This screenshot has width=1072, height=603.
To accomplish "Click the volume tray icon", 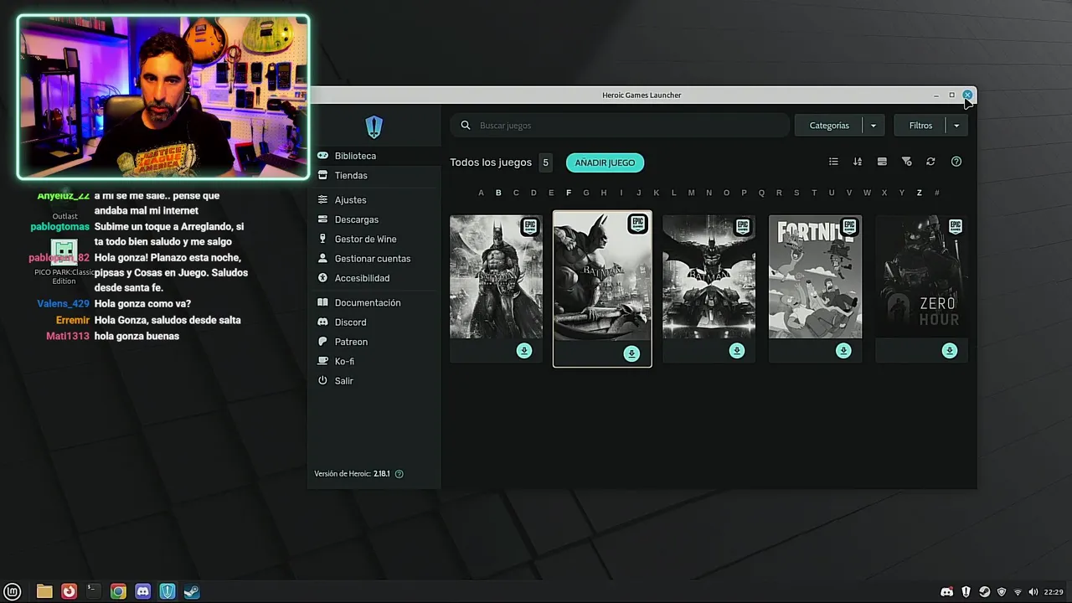I will click(x=1033, y=592).
